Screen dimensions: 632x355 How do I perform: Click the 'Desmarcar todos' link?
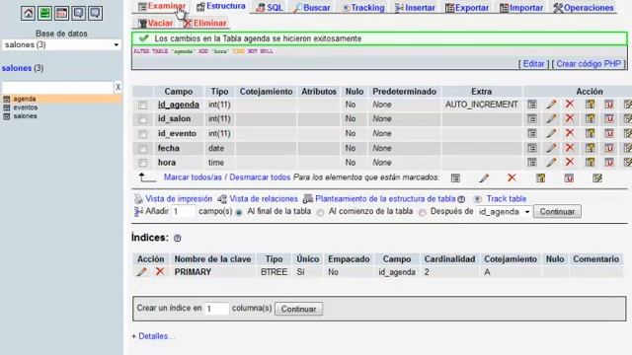tap(260, 177)
